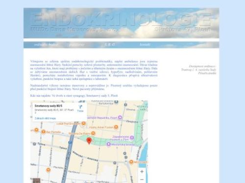Click the náměstí Republiky purple marker
This screenshot has height=183, width=245.
tap(120, 118)
